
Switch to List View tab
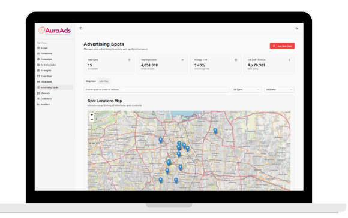click(104, 81)
